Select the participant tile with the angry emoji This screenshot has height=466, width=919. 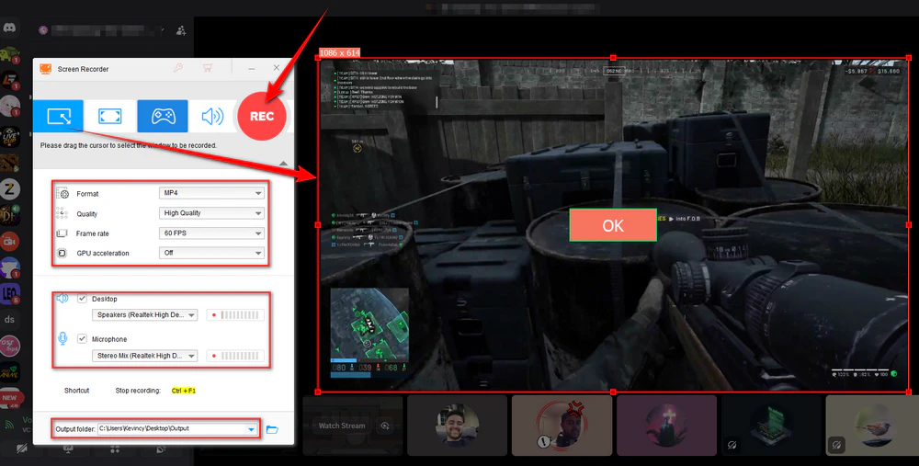point(562,426)
